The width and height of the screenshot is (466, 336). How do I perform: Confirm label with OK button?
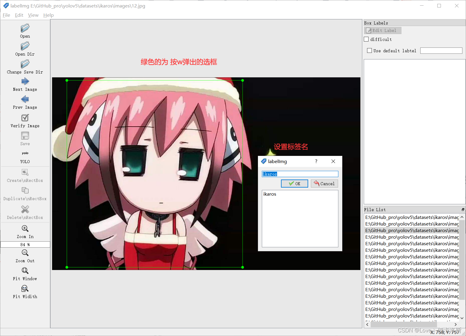(294, 183)
